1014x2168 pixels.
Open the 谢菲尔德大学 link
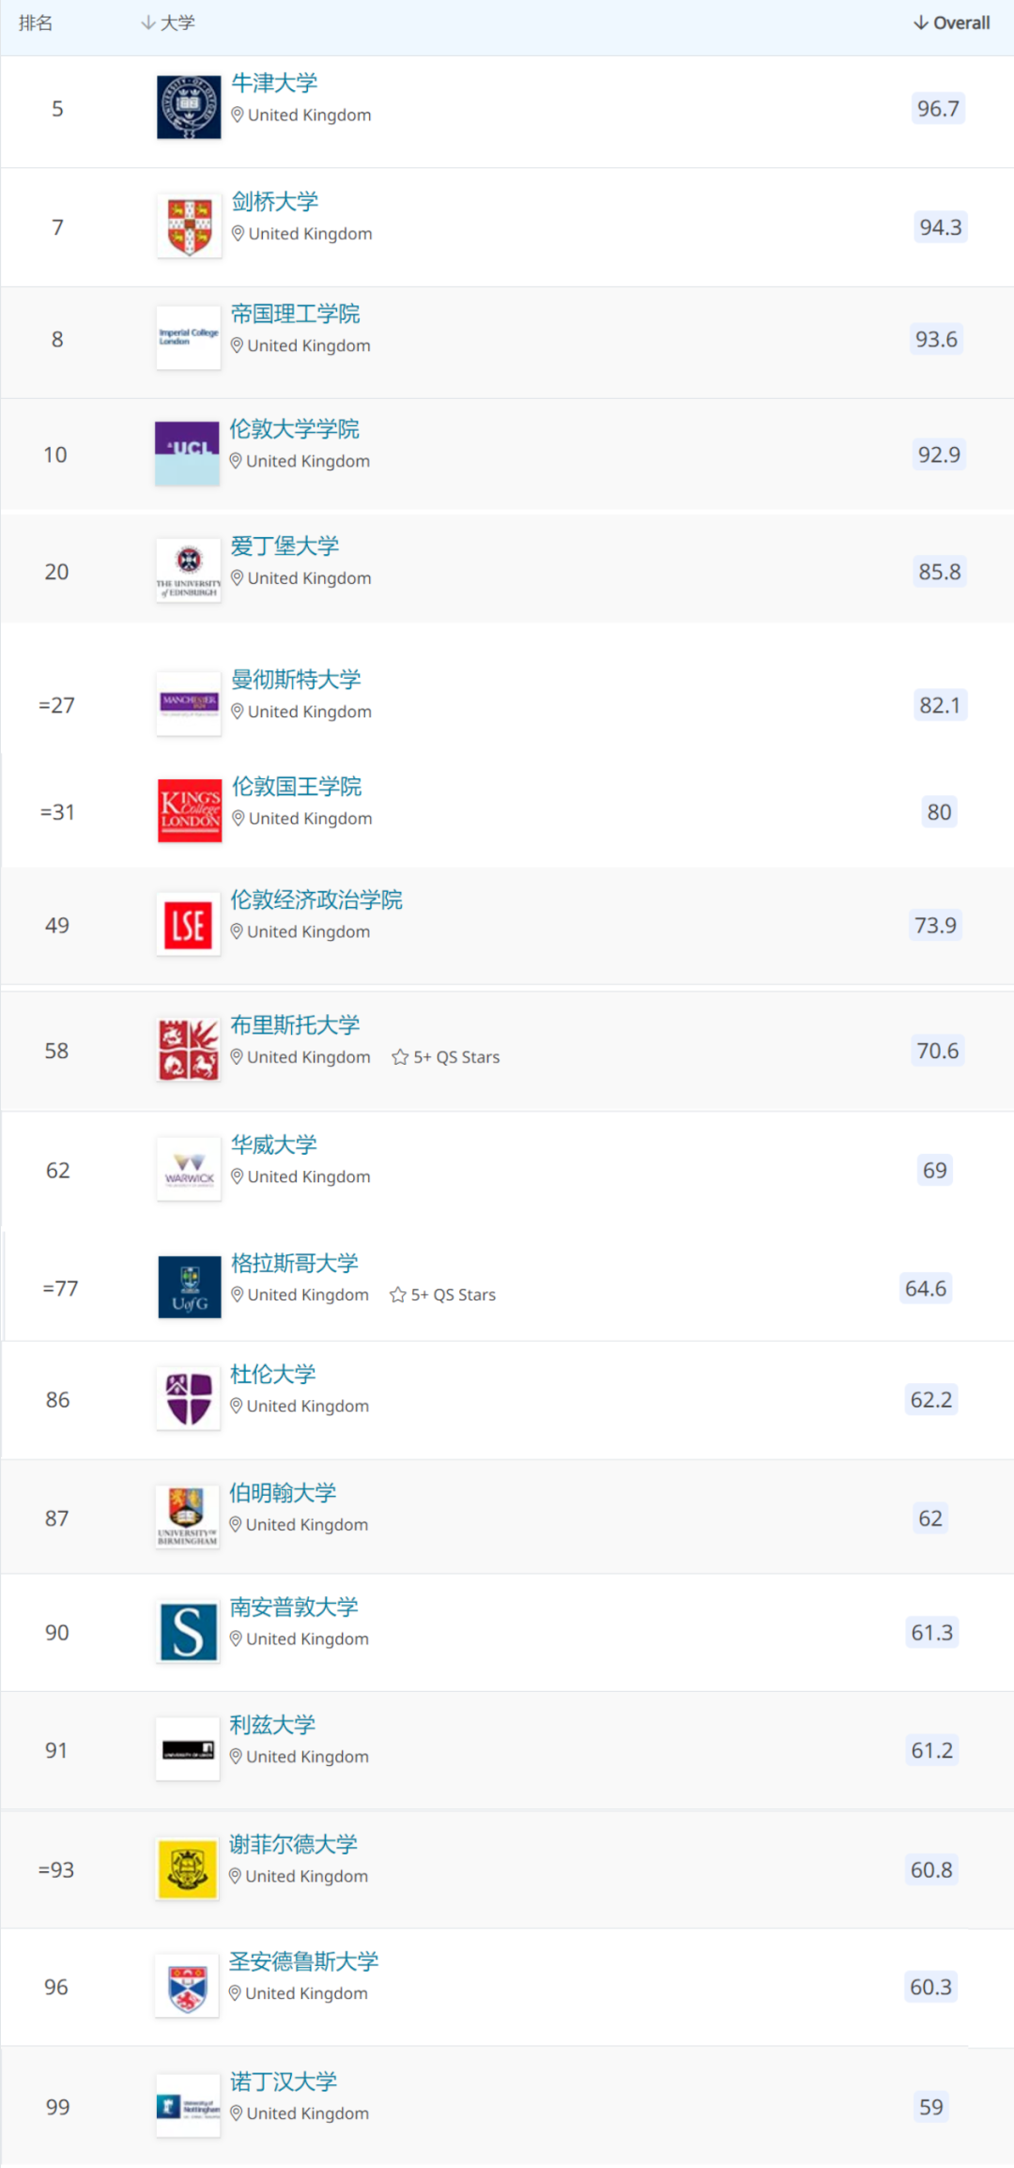coord(294,1844)
